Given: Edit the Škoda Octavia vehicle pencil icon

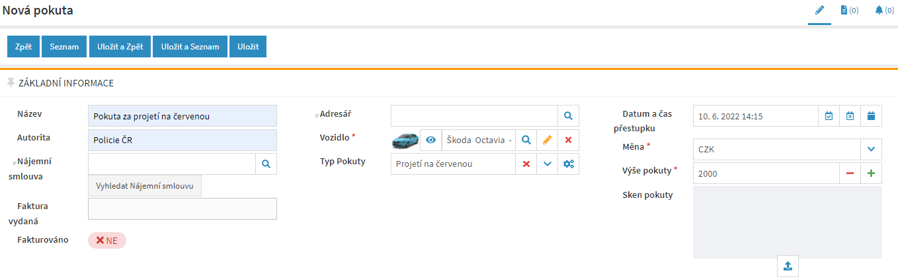Looking at the screenshot, I should pyautogui.click(x=547, y=140).
